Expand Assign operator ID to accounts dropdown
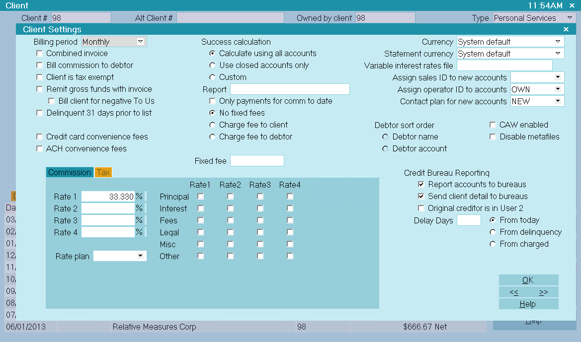The height and width of the screenshot is (342, 581). [558, 89]
